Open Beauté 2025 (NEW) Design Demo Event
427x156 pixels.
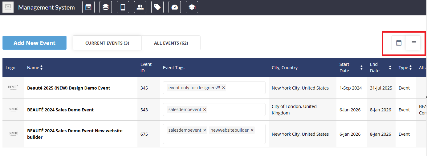point(69,88)
